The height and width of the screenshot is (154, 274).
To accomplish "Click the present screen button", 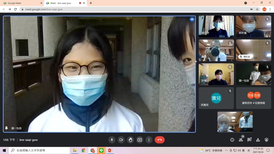I will point(140,140).
